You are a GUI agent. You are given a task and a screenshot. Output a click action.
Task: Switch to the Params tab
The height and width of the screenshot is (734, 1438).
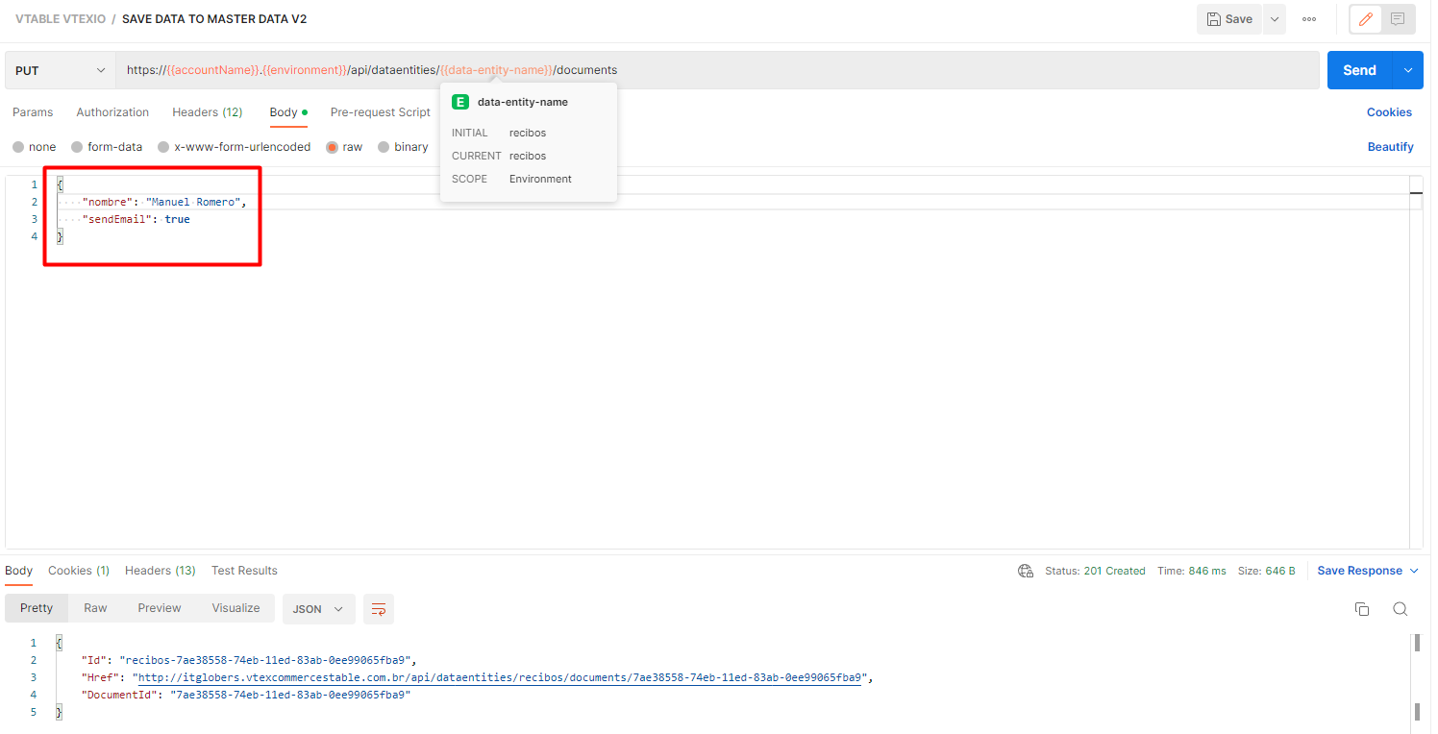pos(33,112)
